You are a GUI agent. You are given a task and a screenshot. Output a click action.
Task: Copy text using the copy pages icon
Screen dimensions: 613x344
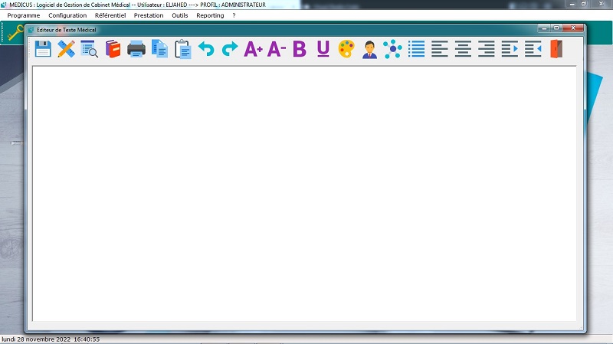pos(159,49)
